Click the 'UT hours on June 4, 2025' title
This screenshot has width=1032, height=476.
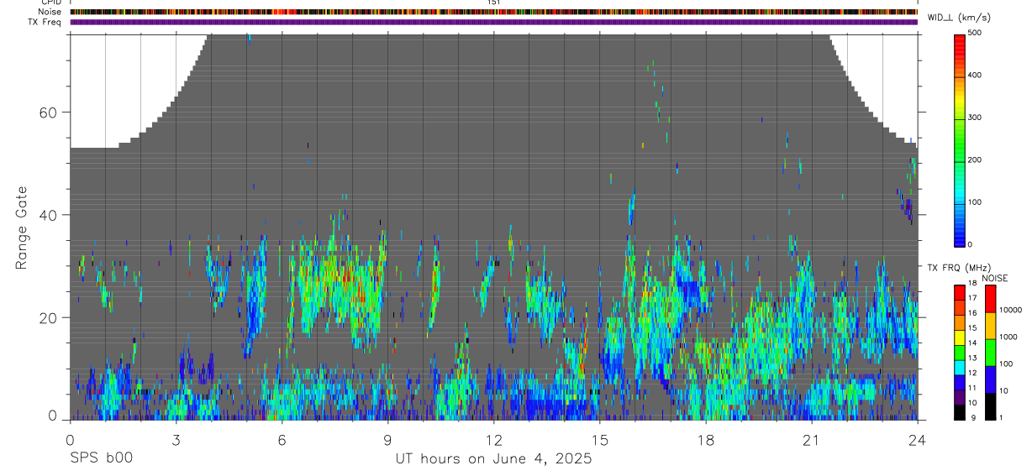click(x=493, y=459)
